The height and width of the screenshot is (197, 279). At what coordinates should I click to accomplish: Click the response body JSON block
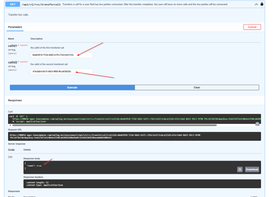pos(142,167)
